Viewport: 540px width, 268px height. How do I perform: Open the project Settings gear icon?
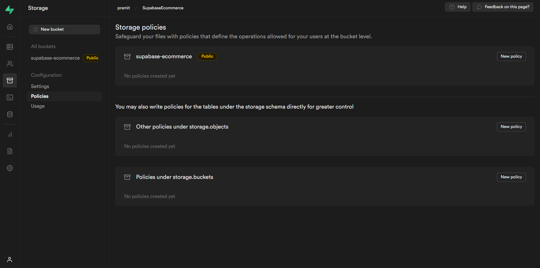pyautogui.click(x=10, y=168)
